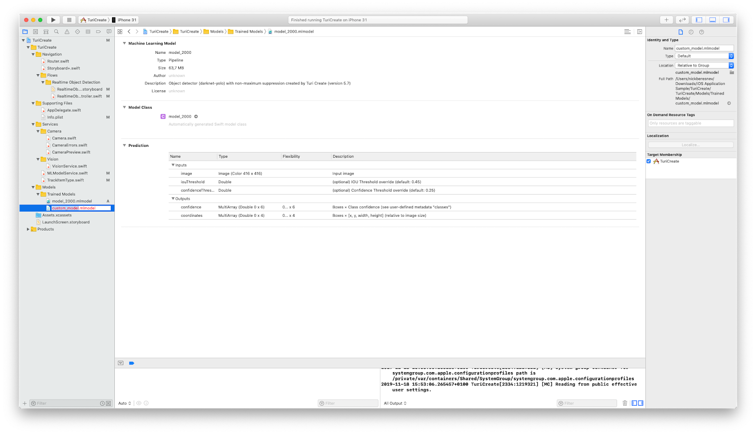Open the Library with plus button

point(666,20)
